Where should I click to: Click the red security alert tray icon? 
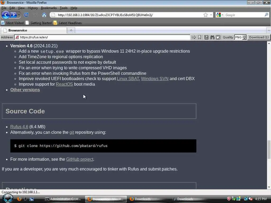point(229,199)
